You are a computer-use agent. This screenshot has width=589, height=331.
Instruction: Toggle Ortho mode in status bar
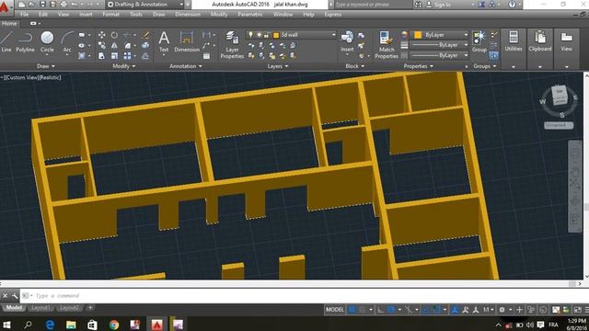(380, 310)
